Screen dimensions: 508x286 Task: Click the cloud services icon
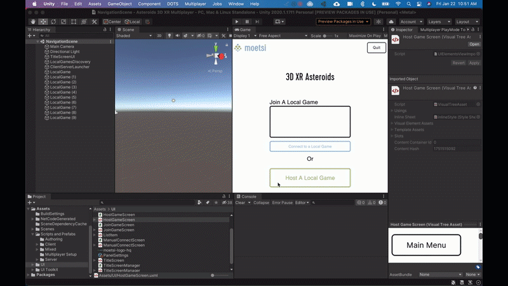point(392,22)
